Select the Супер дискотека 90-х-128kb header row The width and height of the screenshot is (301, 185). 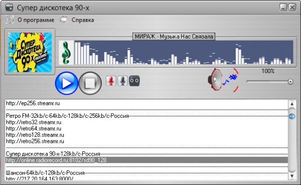[x=146, y=154]
